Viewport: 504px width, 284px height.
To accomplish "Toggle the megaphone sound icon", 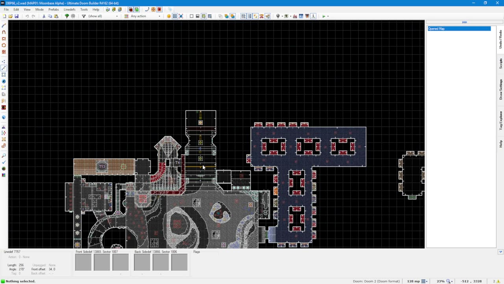I will pyautogui.click(x=268, y=16).
